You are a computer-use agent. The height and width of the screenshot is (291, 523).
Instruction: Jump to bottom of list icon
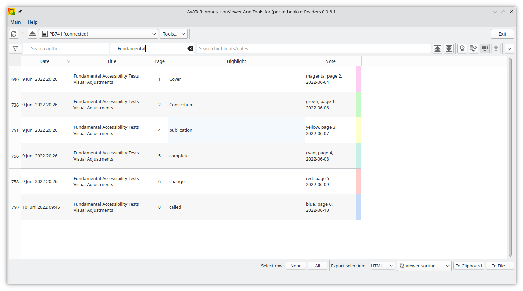(449, 48)
